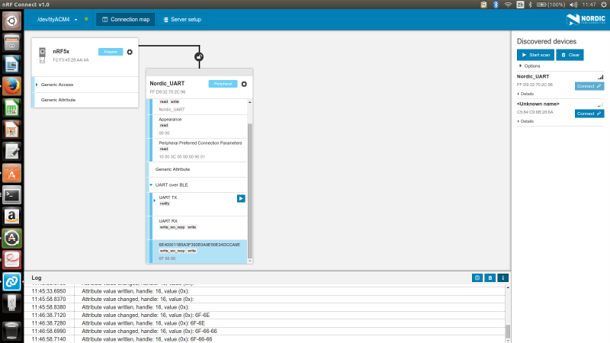Image resolution: width=610 pixels, height=343 pixels.
Task: Open LibreOffice Calc from dock
Action: [11, 107]
